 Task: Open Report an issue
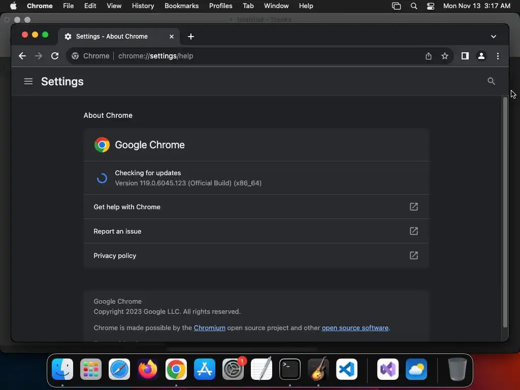256,231
